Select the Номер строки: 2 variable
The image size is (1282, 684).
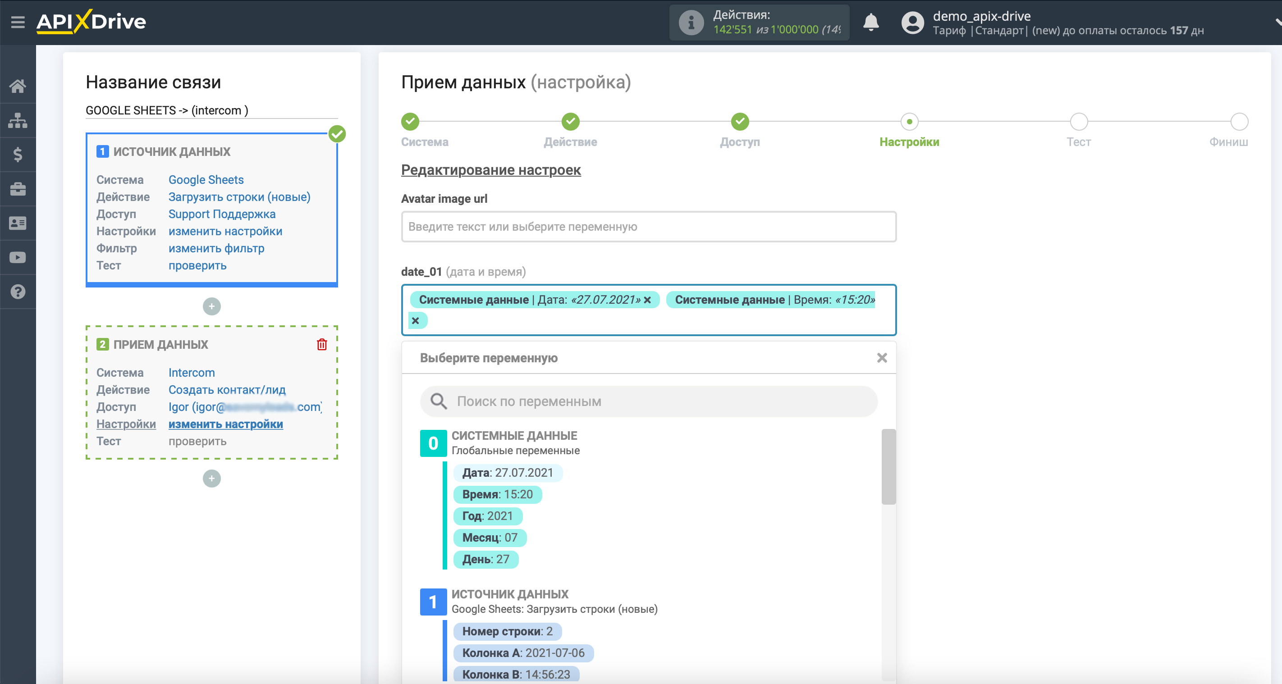(x=507, y=631)
